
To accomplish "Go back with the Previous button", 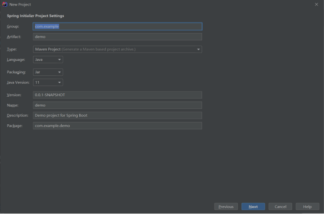I will (x=226, y=207).
